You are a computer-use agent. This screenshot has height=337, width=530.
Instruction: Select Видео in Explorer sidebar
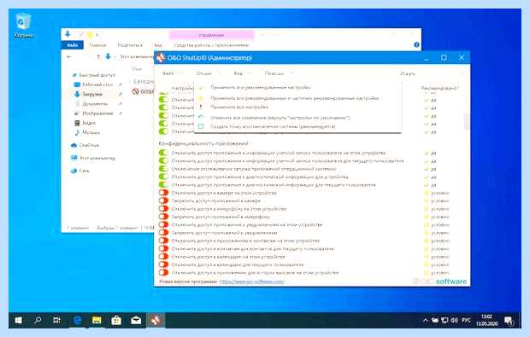tap(85, 123)
